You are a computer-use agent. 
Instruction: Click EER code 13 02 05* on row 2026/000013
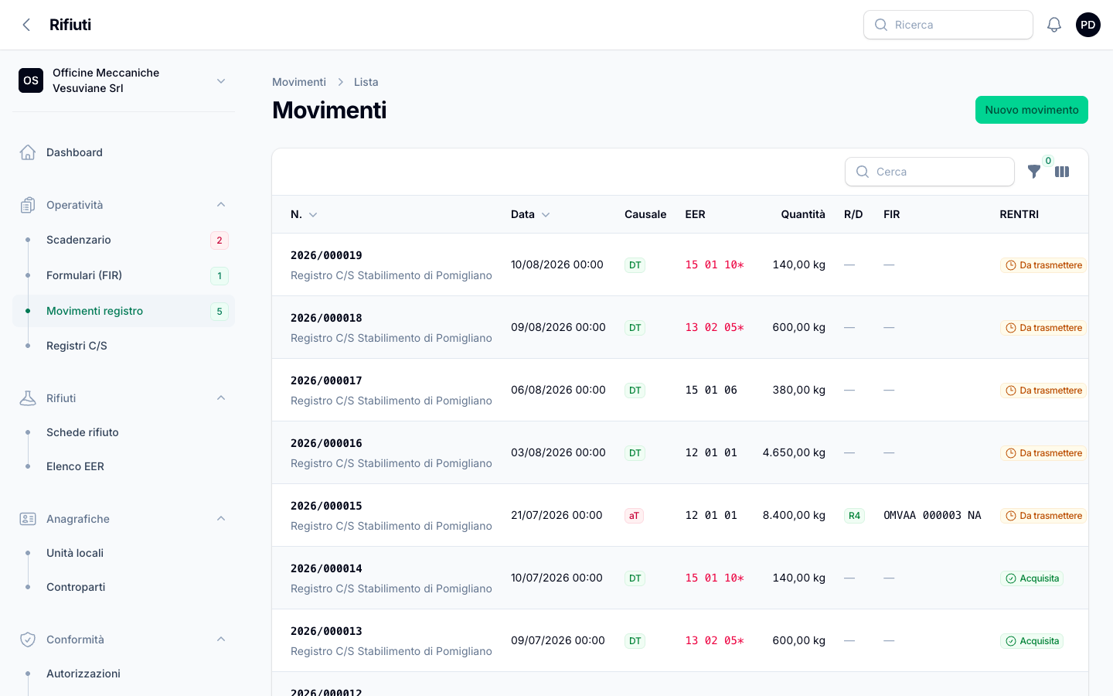[x=714, y=641]
